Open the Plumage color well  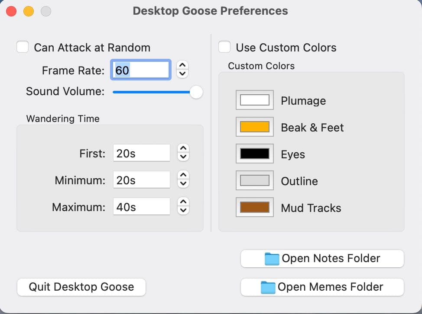(x=255, y=100)
